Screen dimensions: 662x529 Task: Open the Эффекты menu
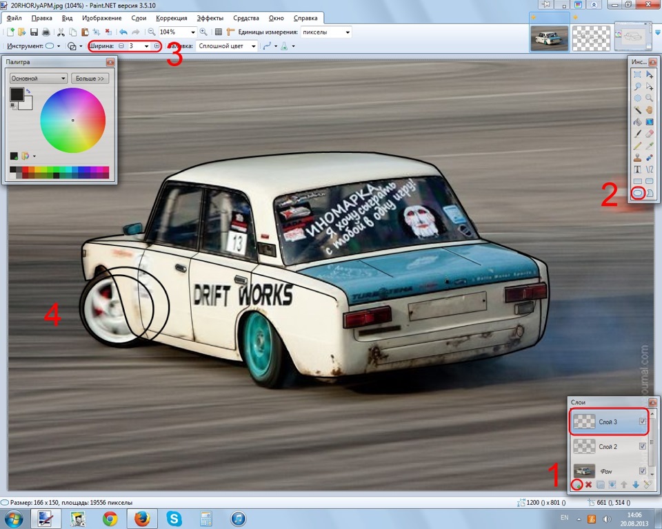(210, 18)
